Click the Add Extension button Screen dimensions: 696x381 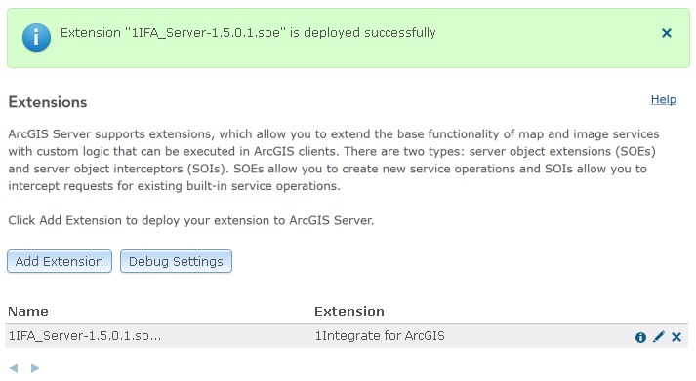pos(60,261)
